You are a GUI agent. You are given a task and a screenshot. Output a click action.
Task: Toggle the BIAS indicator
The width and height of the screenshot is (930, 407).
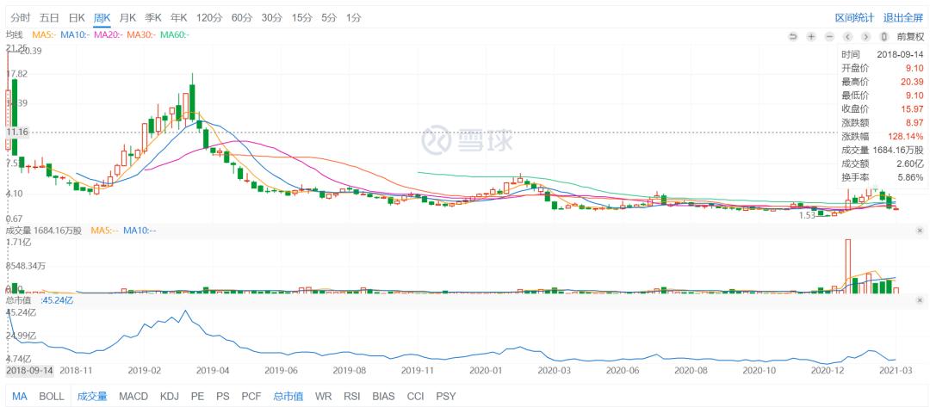(x=384, y=397)
